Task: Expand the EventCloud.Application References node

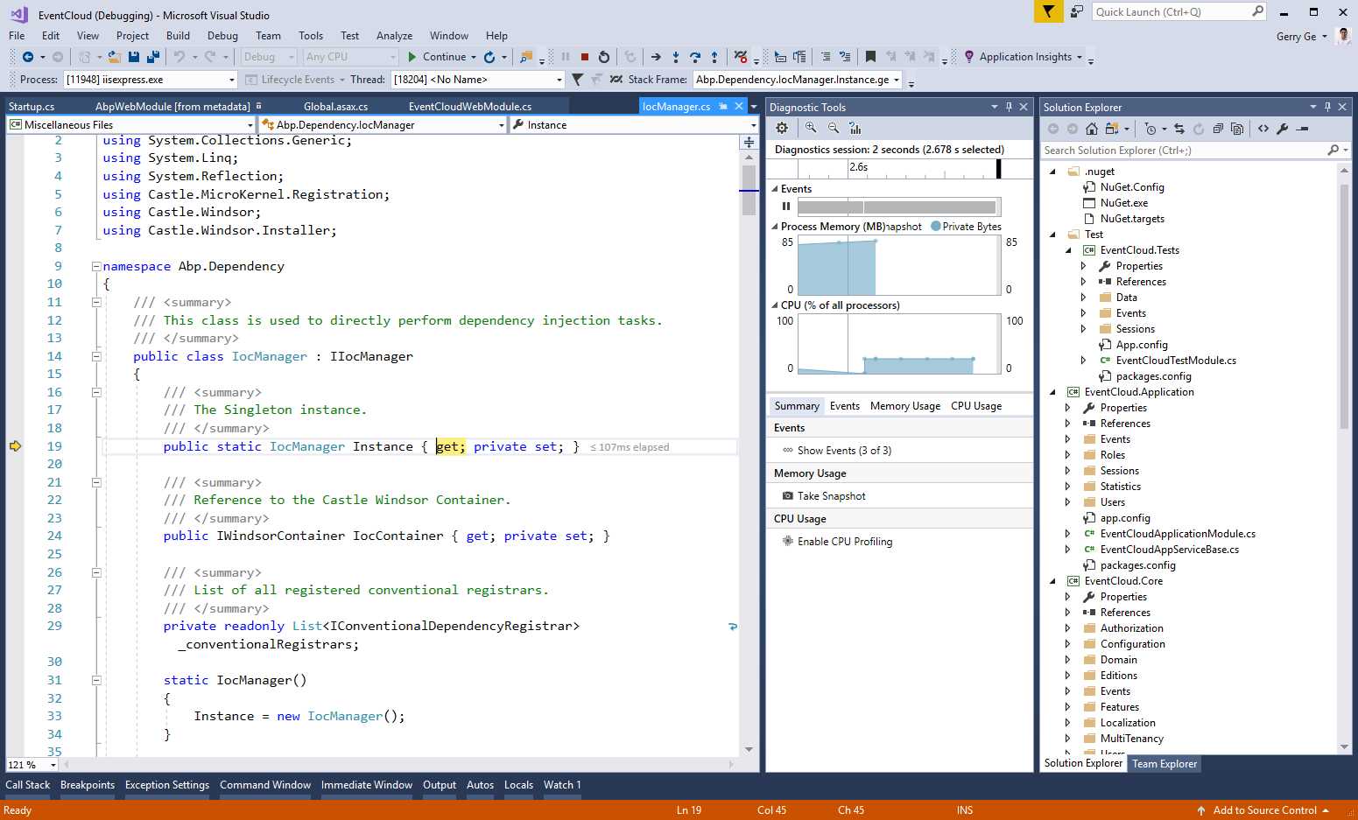Action: [x=1068, y=424]
